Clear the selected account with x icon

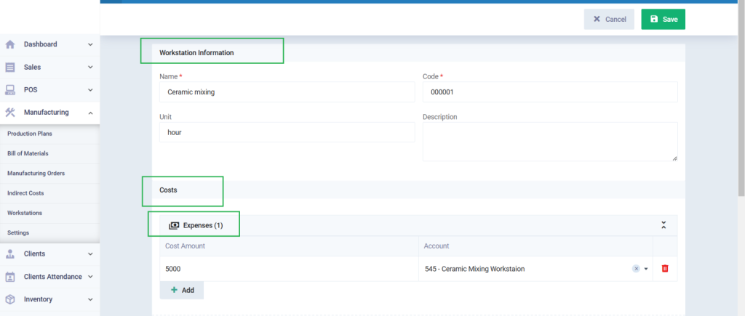[x=636, y=269]
